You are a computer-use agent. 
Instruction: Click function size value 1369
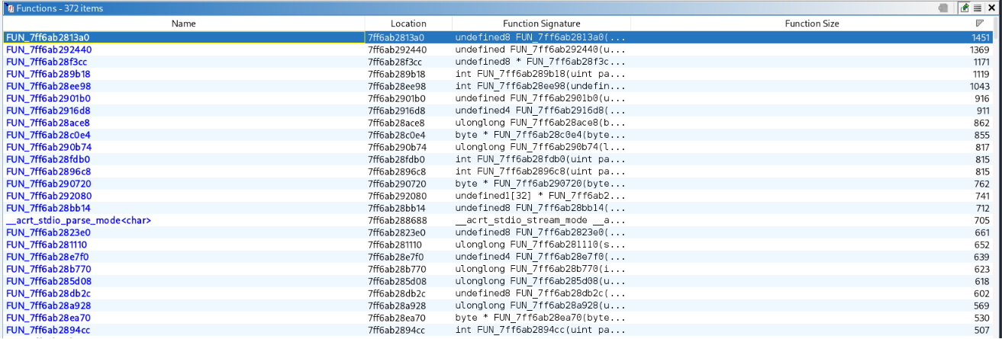pyautogui.click(x=981, y=50)
